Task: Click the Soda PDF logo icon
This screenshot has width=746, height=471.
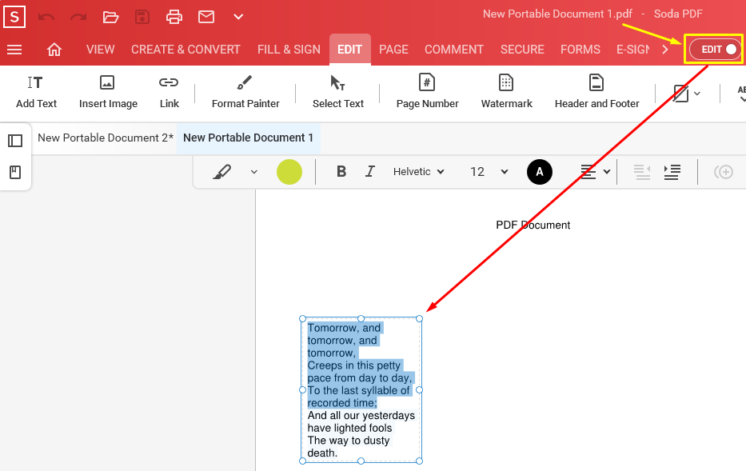Action: (x=14, y=17)
